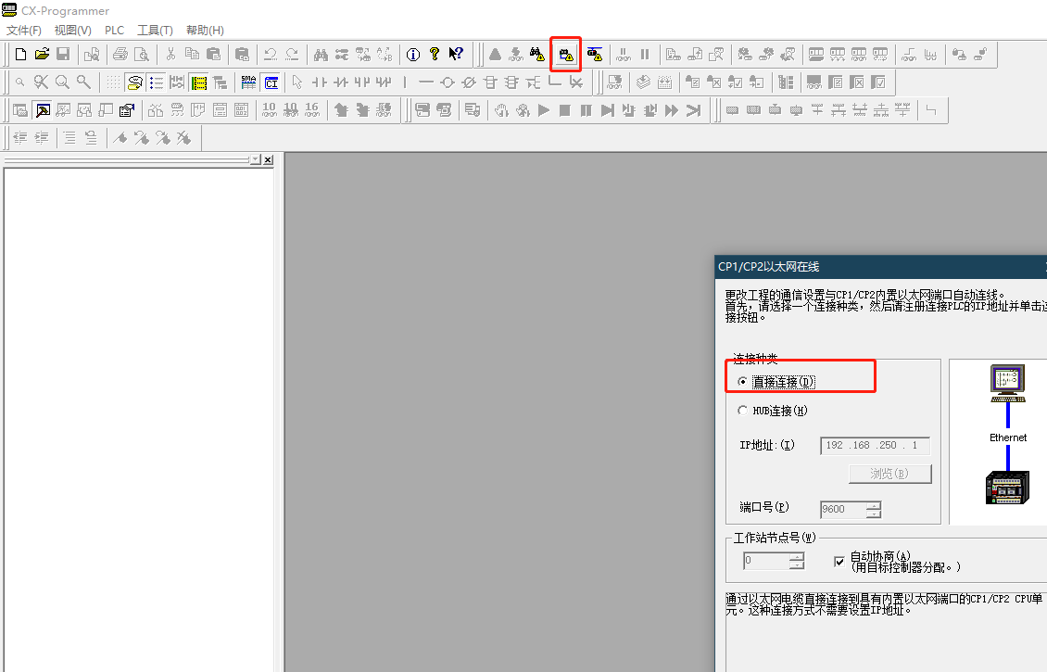Click the 浏览(B) browse button

pyautogui.click(x=890, y=474)
